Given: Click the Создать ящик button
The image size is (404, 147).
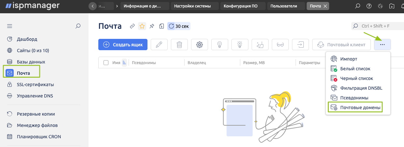Looking at the screenshot, I should click(123, 45).
